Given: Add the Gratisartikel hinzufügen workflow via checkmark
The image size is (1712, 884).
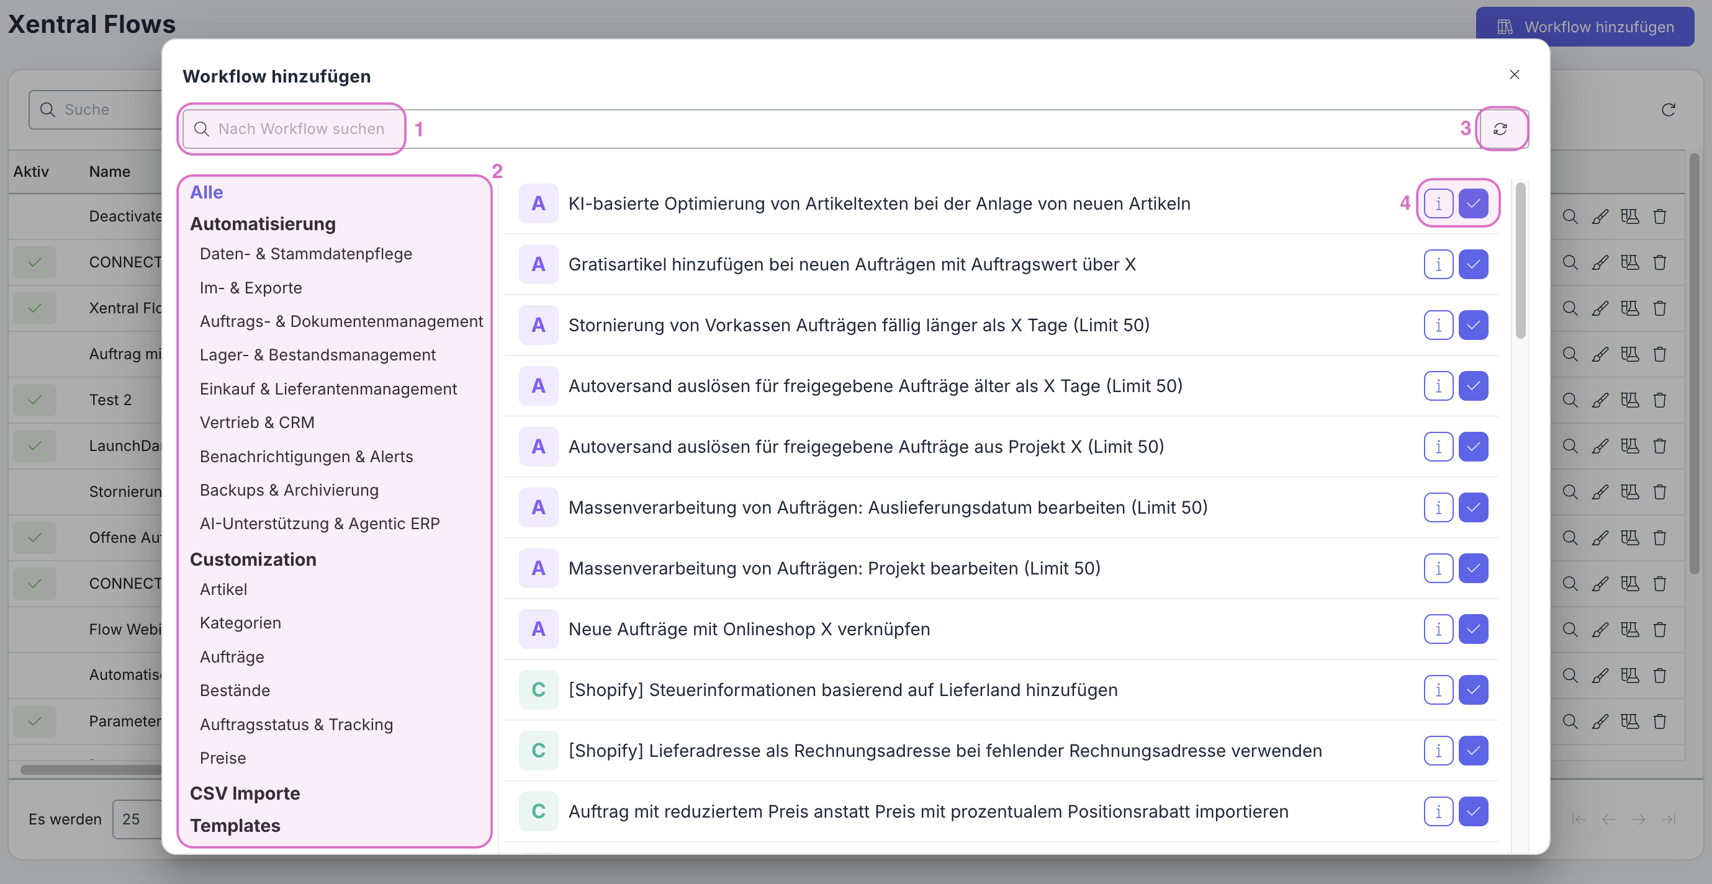Looking at the screenshot, I should (x=1473, y=264).
